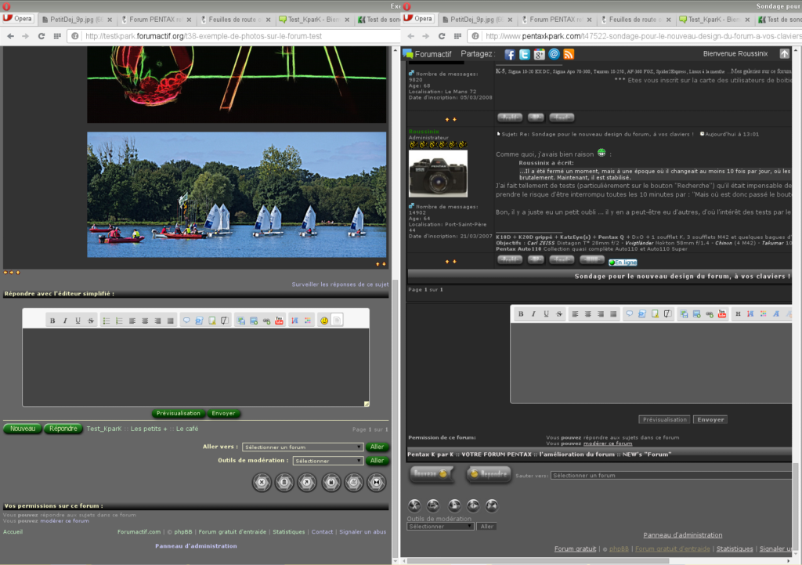Open the Opera menu in left window
The height and width of the screenshot is (565, 802).
point(18,19)
